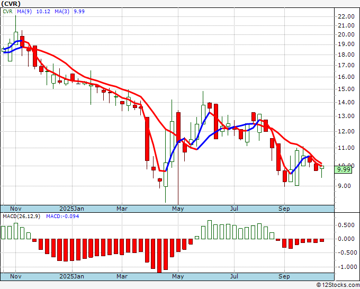
Task: Select the 9.00 price axis label
Action: [x=344, y=186]
